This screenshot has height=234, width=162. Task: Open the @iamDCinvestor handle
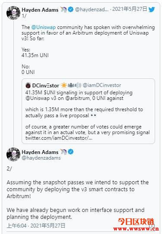coord(102,85)
